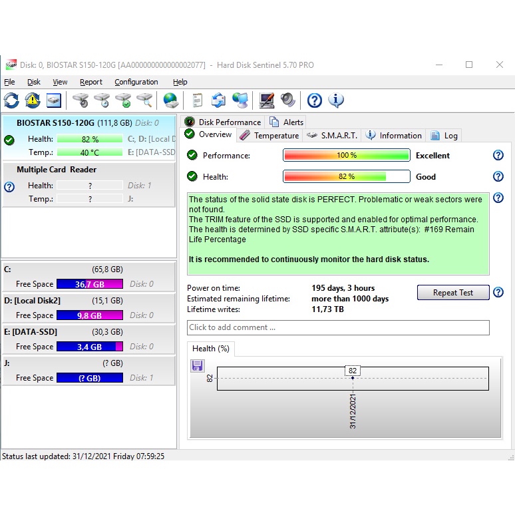Select the BIOSTAR S150-120G disk entry

(x=88, y=138)
